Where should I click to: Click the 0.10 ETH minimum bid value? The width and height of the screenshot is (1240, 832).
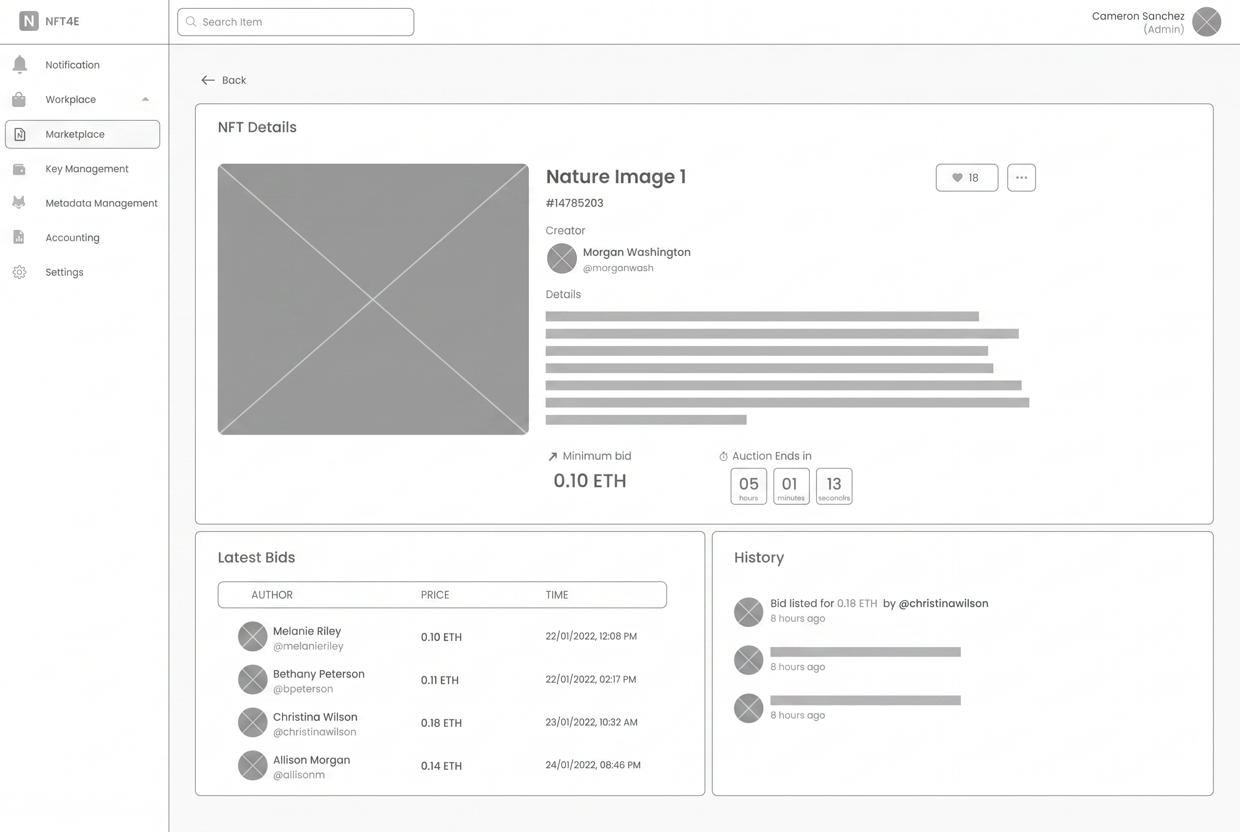pos(590,481)
